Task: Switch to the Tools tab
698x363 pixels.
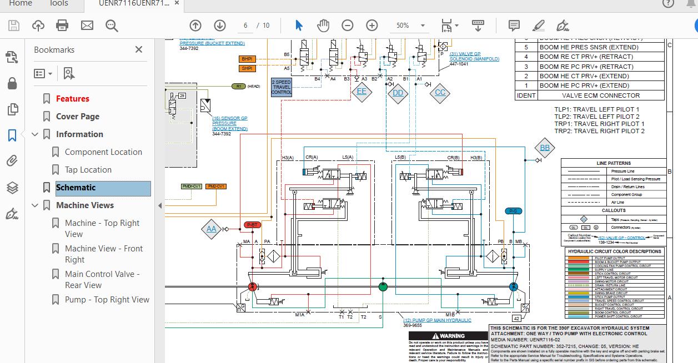Action: click(58, 3)
